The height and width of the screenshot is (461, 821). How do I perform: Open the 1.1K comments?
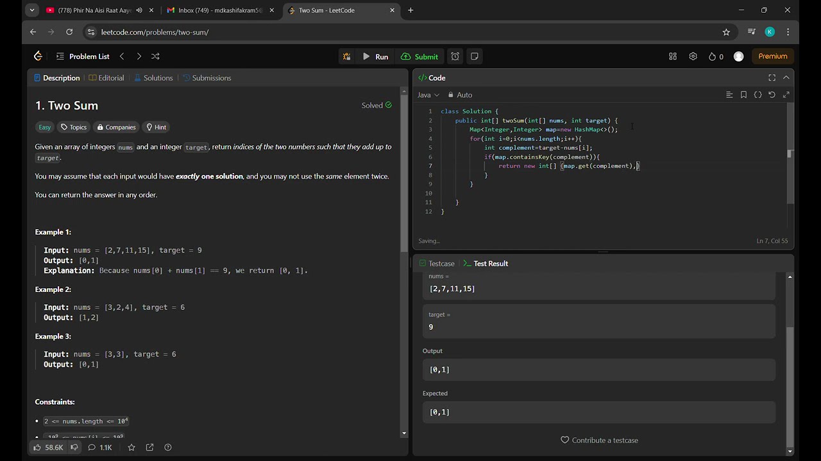point(100,448)
